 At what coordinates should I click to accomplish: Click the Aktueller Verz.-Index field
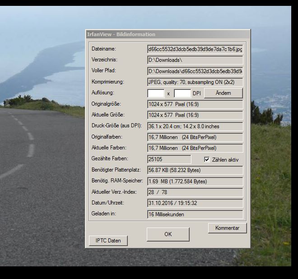coord(195,192)
